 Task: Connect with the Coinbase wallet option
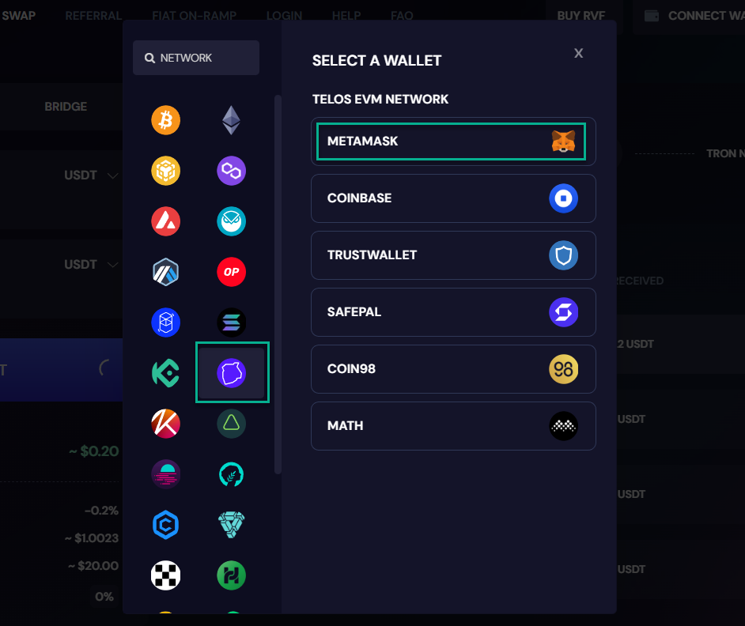coord(453,198)
